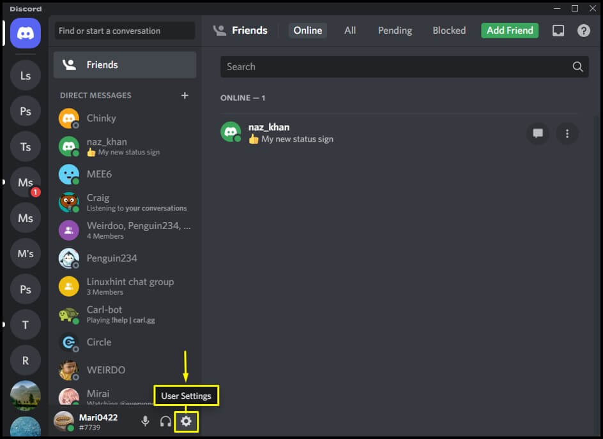Image resolution: width=603 pixels, height=439 pixels.
Task: Open the Help question mark icon
Action: point(583,31)
